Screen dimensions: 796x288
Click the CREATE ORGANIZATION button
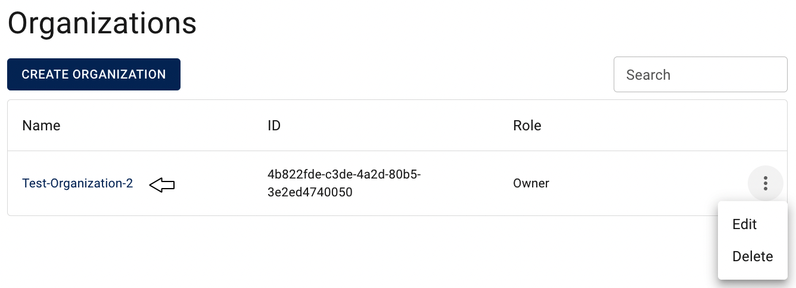pyautogui.click(x=94, y=74)
